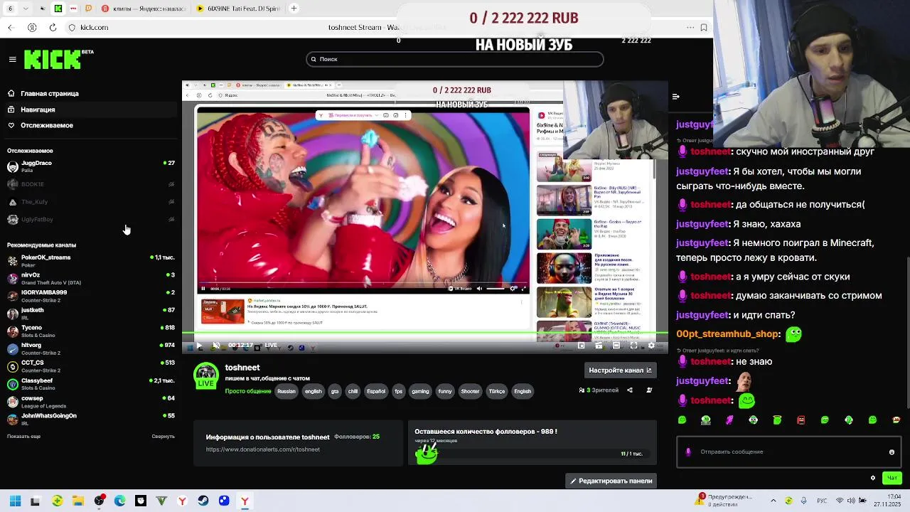Select the Türkçe tag
The image size is (910, 512).
tap(497, 391)
